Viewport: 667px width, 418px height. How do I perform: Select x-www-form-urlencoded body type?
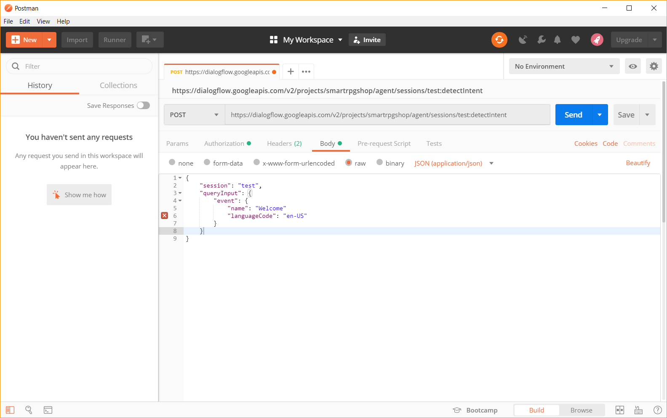pos(256,162)
